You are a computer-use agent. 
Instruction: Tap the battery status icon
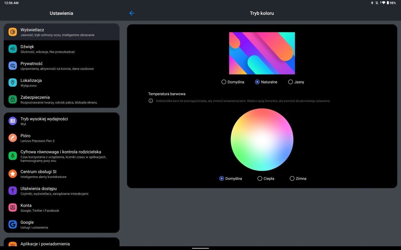(x=388, y=3)
